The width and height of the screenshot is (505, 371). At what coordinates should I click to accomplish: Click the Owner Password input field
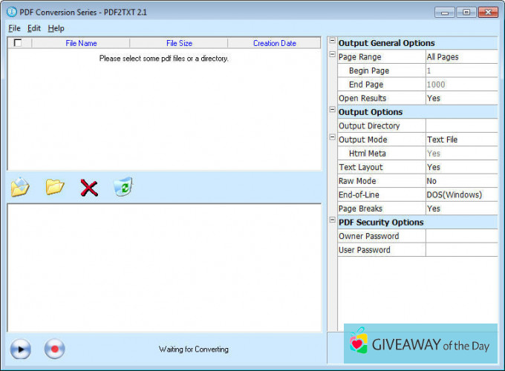[x=460, y=236]
